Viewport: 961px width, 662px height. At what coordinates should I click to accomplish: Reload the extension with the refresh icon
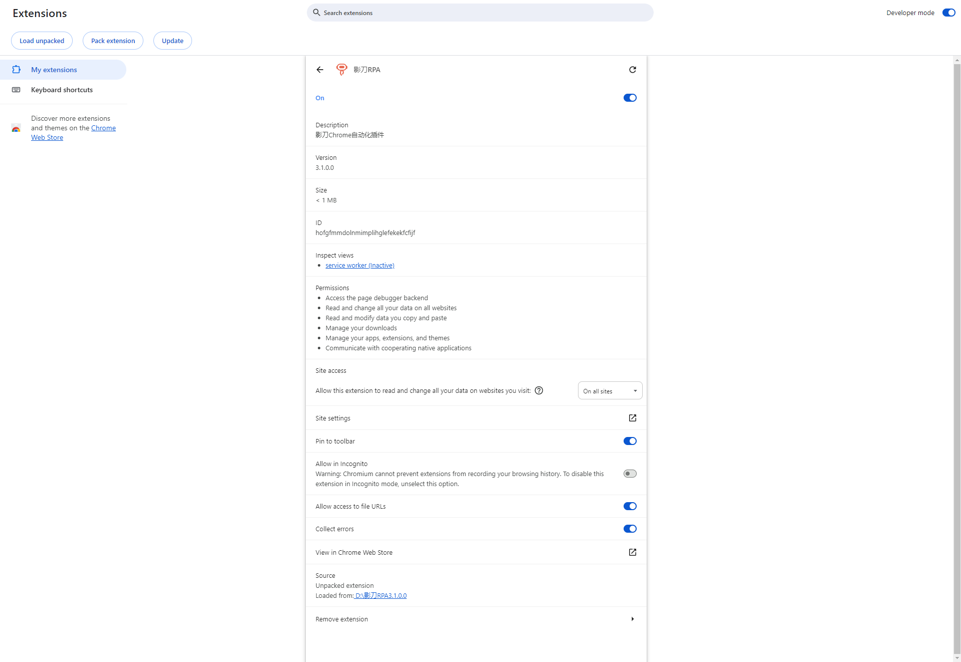[633, 70]
